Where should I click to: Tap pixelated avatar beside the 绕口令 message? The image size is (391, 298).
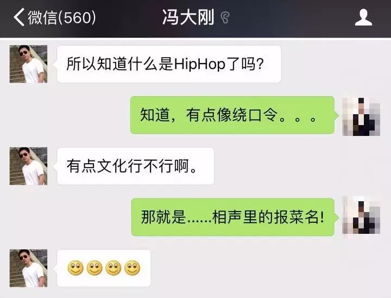[x=361, y=117]
